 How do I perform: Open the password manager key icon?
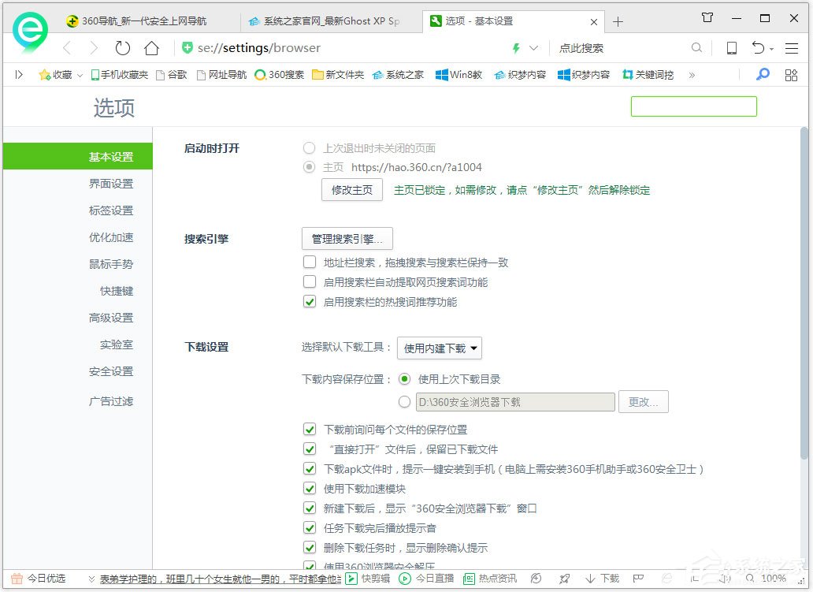coord(760,75)
